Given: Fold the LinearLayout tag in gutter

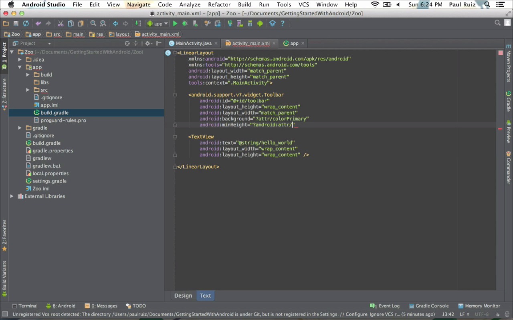Looking at the screenshot, I should pos(175,53).
